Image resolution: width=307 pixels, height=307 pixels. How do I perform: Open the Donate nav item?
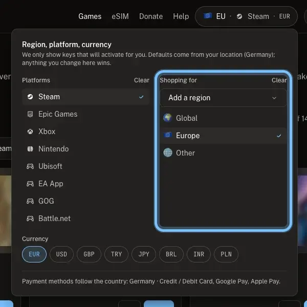[x=151, y=16]
